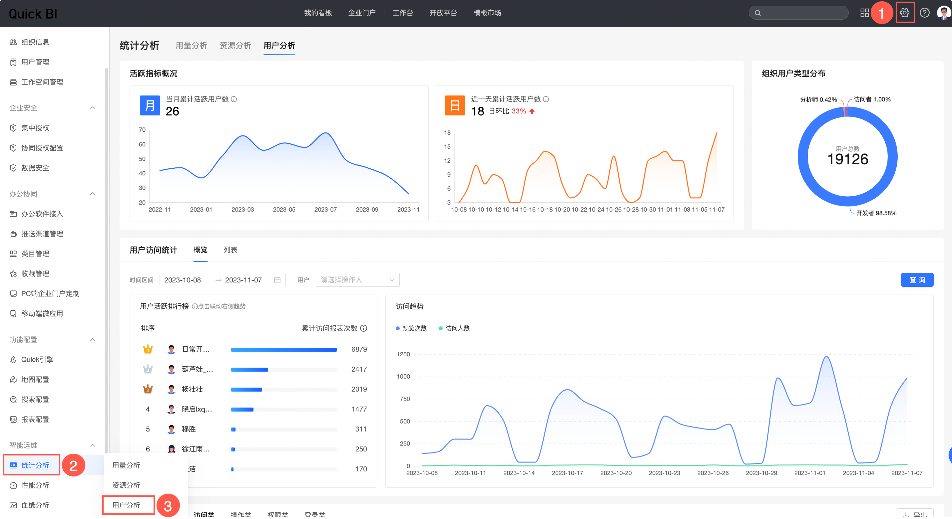Choose 用量分析 in the flyout submenu

point(126,465)
